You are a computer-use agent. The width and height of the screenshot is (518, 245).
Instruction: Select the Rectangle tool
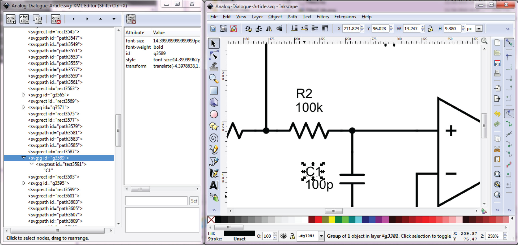pos(214,90)
